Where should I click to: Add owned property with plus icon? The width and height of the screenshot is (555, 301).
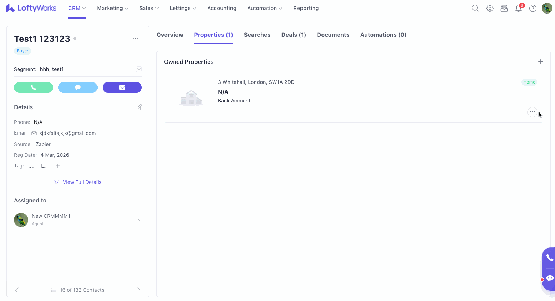[x=540, y=62]
